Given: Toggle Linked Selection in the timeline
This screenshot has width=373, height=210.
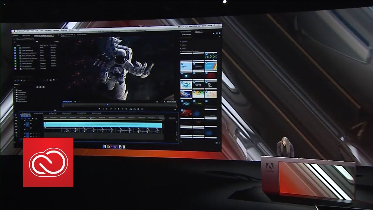Looking at the screenshot, I should click(29, 118).
